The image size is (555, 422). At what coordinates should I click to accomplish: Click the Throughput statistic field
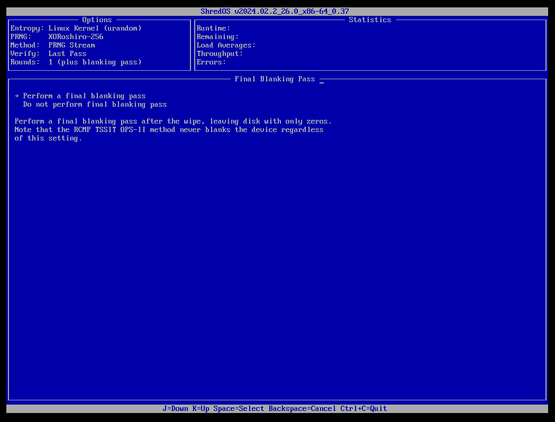click(x=219, y=53)
